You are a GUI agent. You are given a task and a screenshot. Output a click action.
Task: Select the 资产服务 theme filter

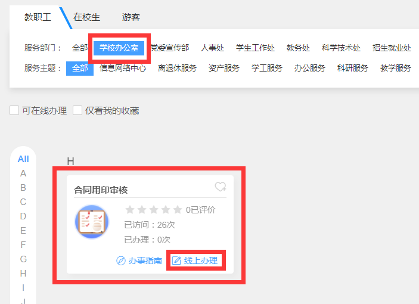(x=224, y=68)
